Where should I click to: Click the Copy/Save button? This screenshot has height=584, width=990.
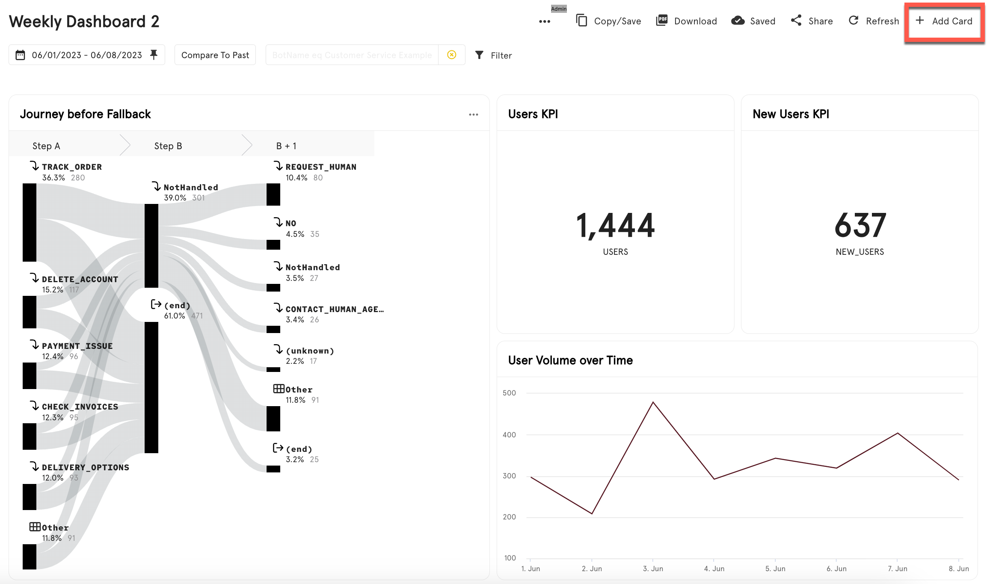point(608,21)
